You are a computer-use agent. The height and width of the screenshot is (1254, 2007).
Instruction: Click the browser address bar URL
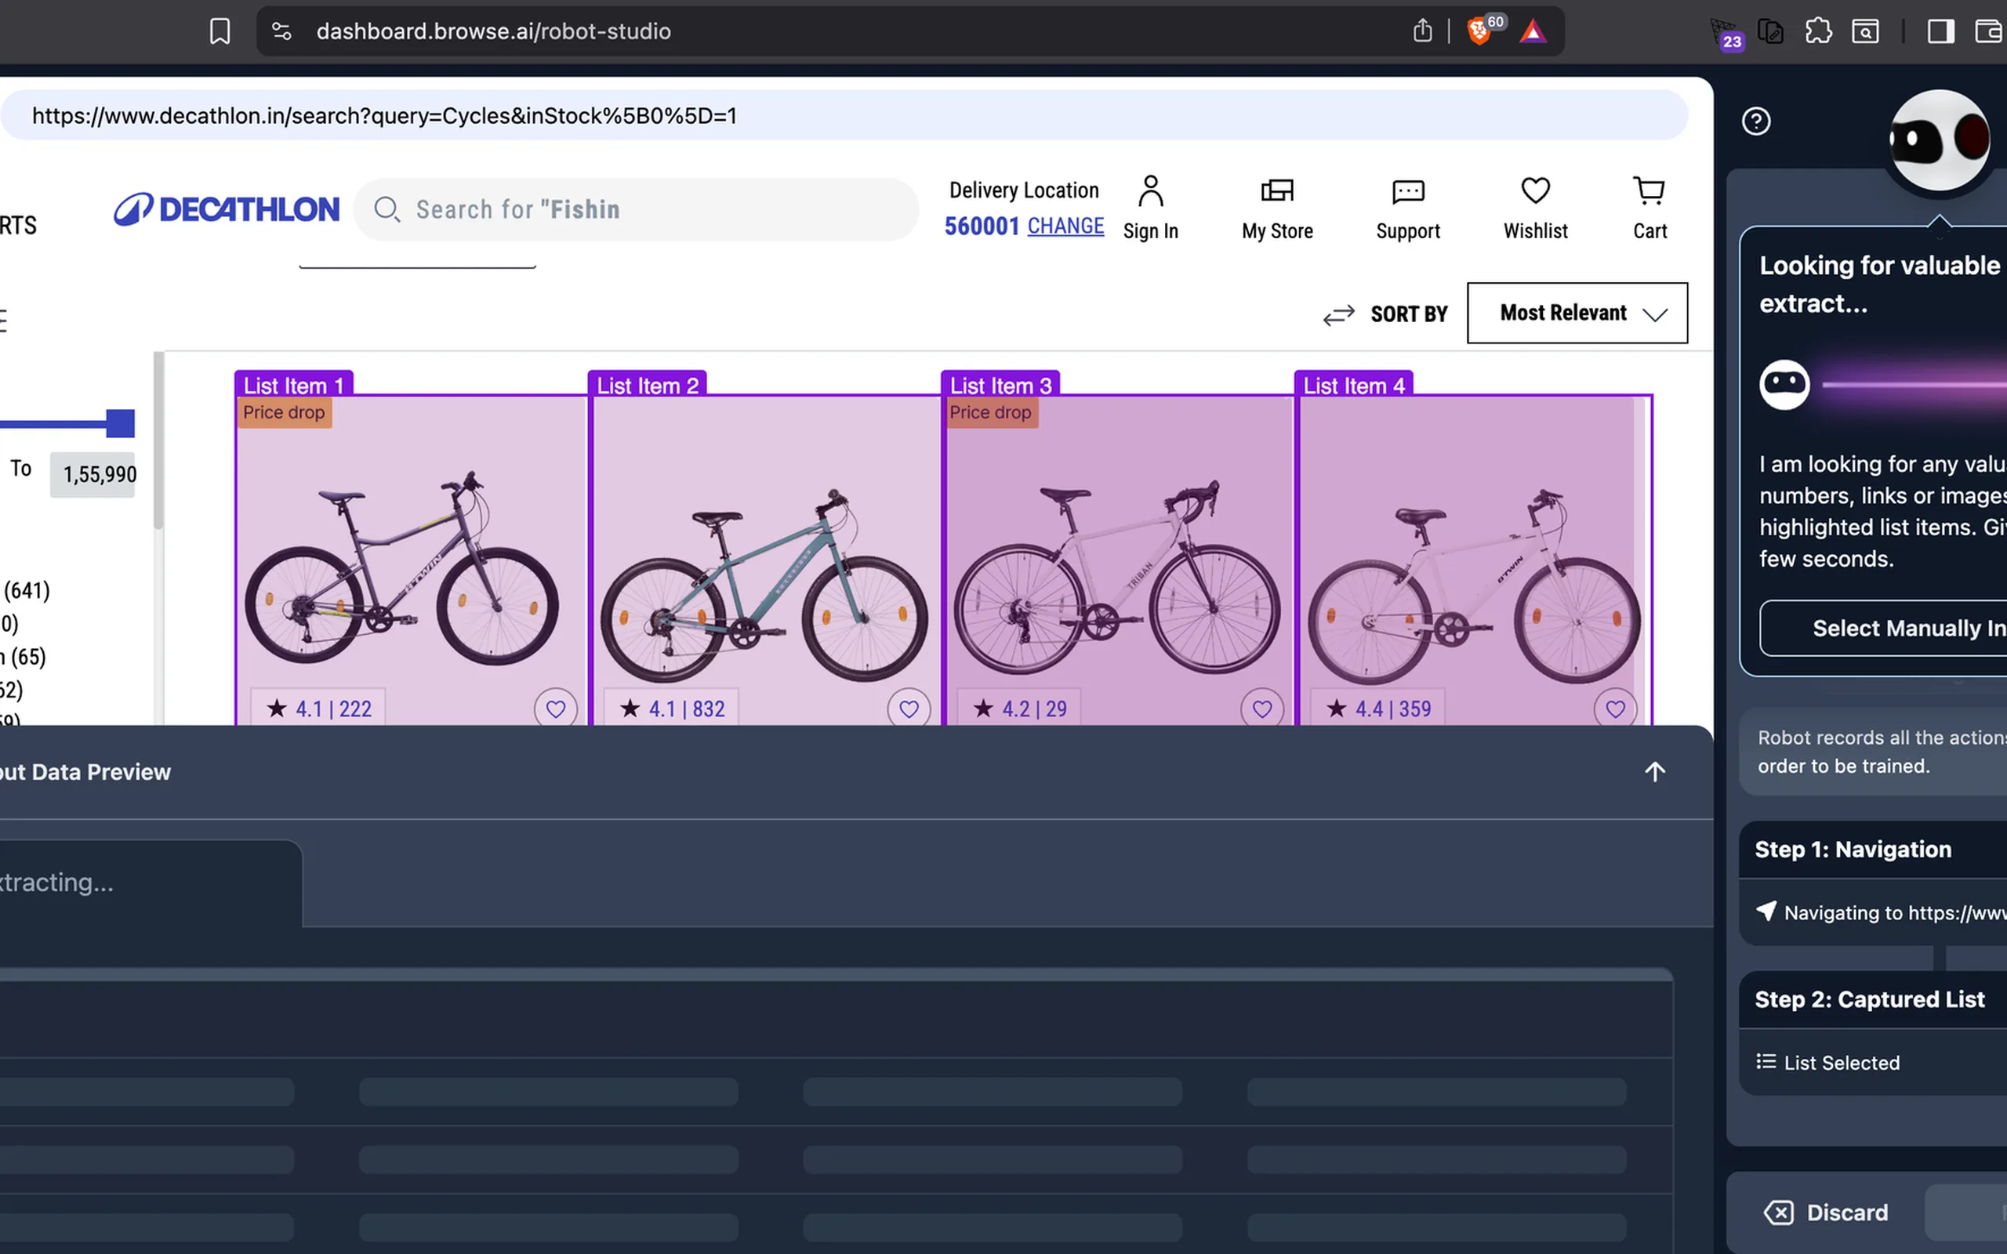pyautogui.click(x=493, y=31)
